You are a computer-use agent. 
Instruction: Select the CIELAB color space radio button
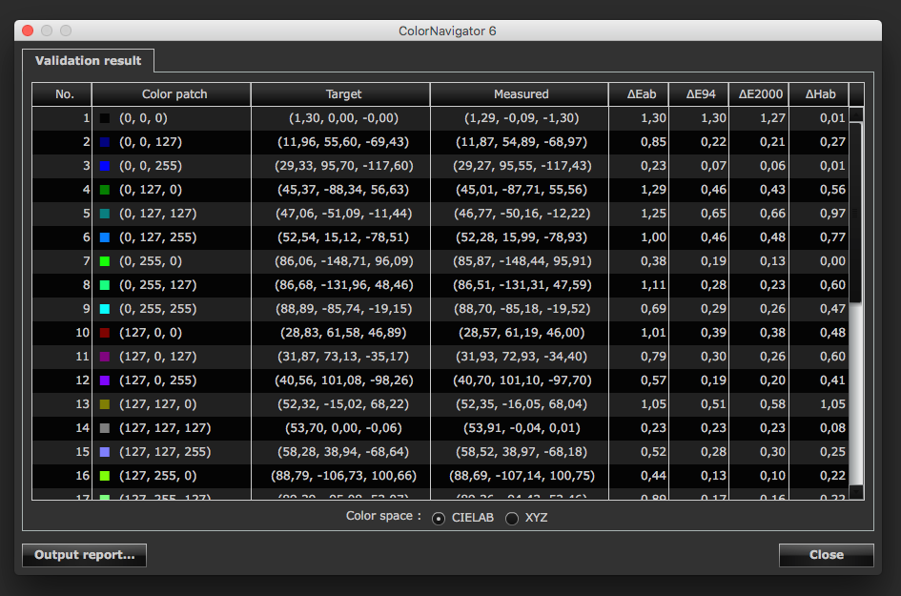pos(439,518)
